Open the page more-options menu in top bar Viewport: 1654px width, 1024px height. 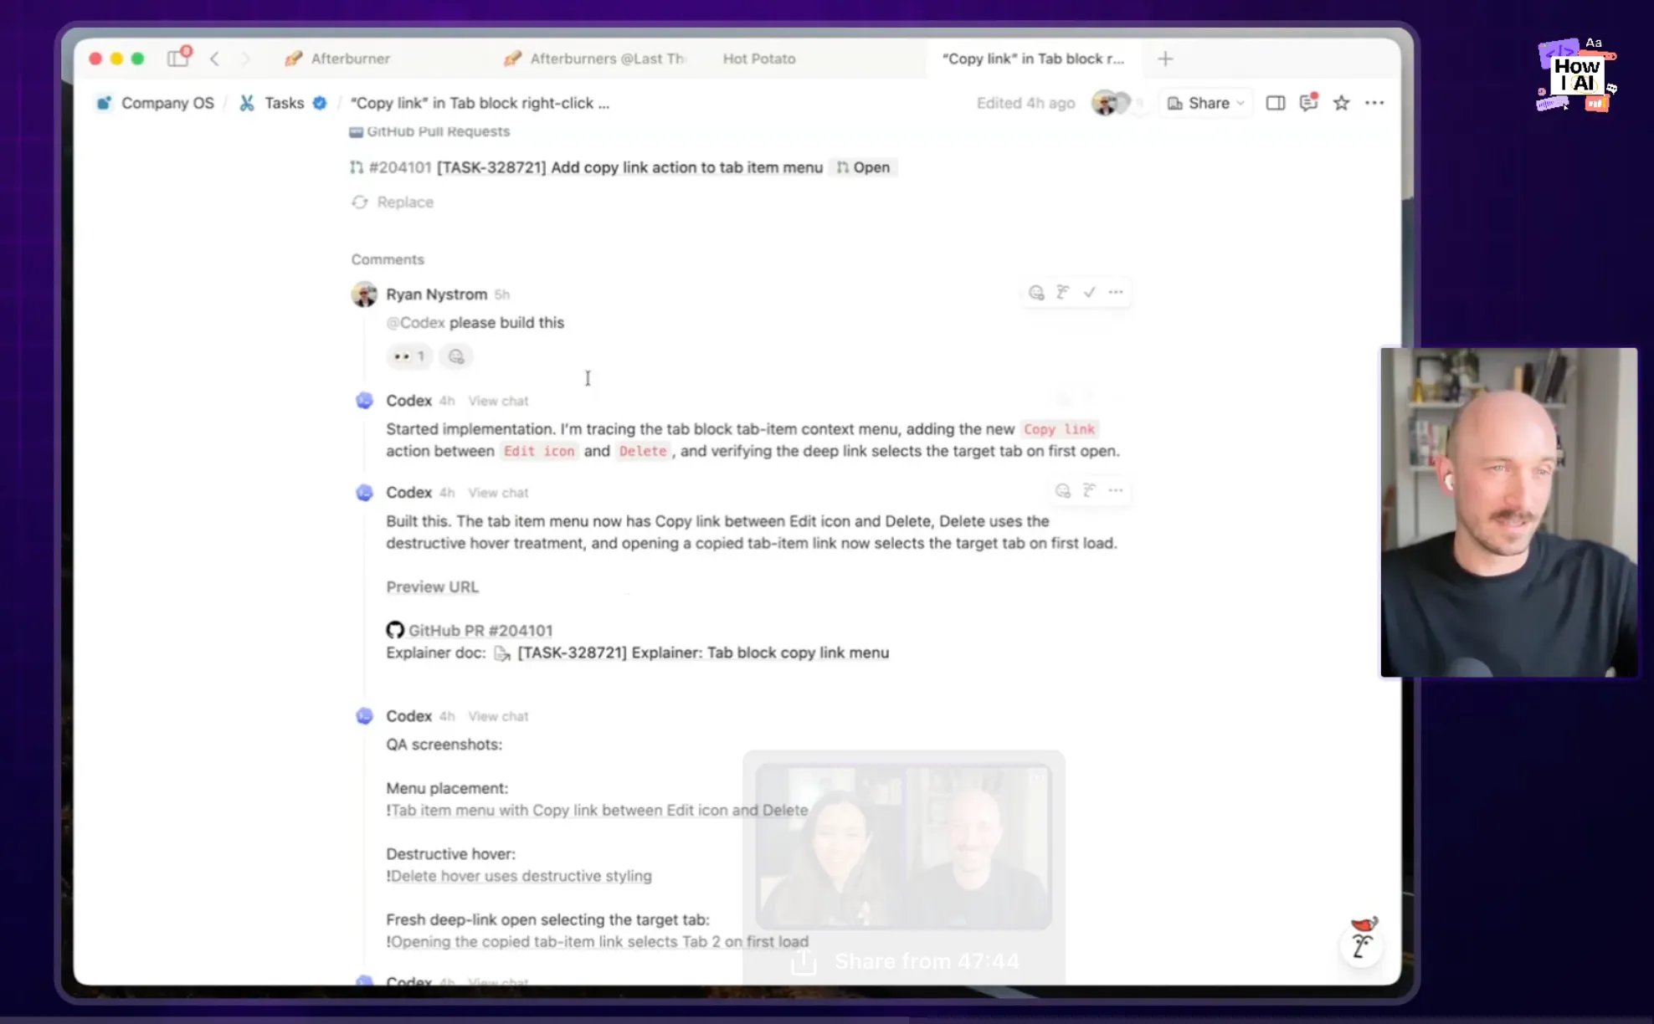[1374, 103]
